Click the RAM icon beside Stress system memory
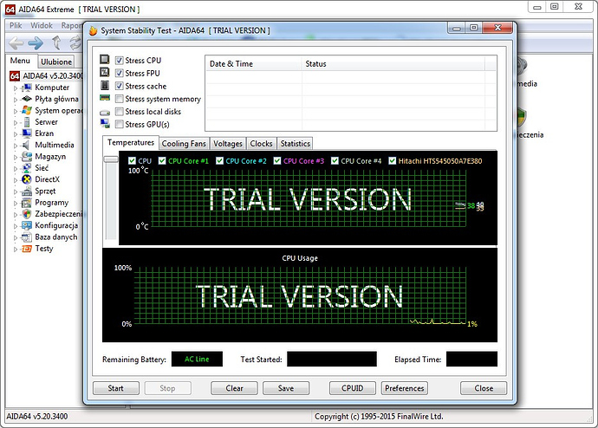 click(x=105, y=98)
